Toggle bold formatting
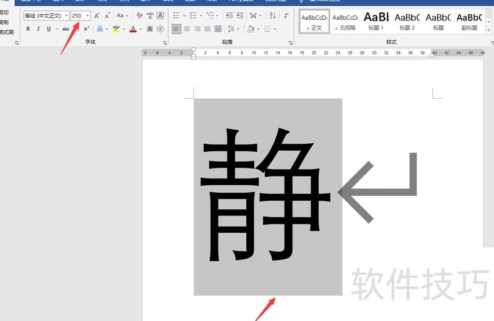The image size is (494, 321). coord(28,29)
